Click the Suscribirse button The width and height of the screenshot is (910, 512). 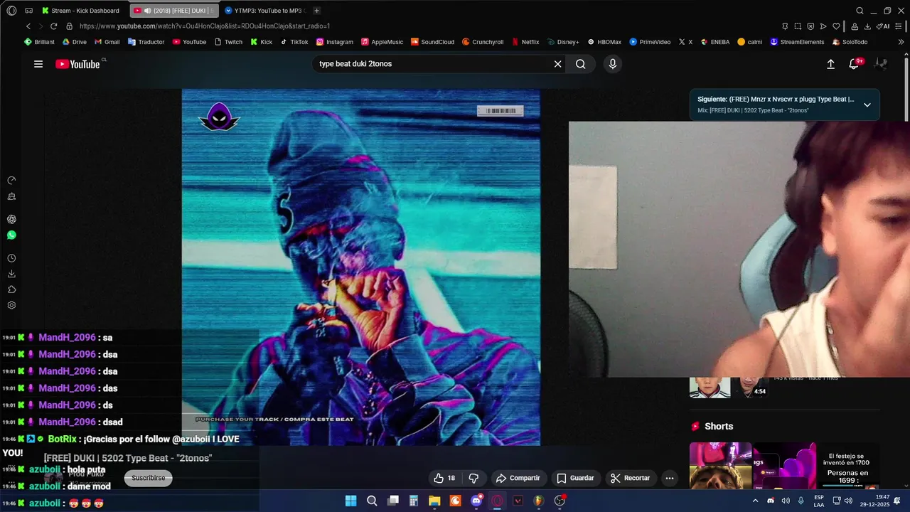148,478
